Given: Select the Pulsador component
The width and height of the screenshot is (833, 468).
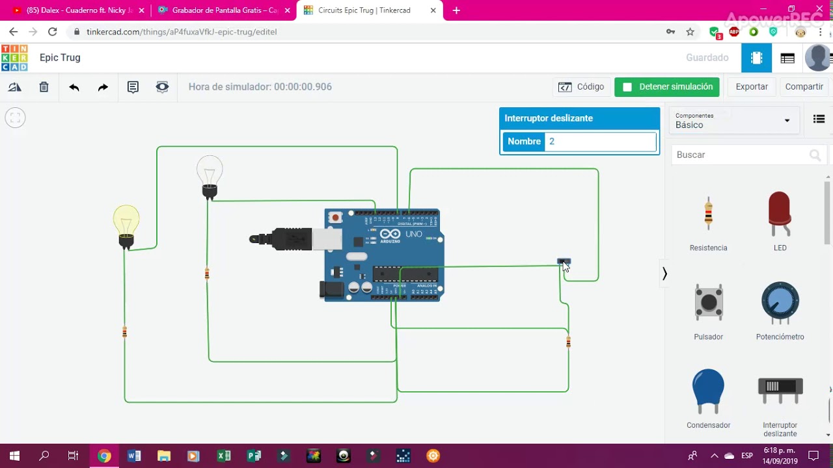Looking at the screenshot, I should pos(708,311).
